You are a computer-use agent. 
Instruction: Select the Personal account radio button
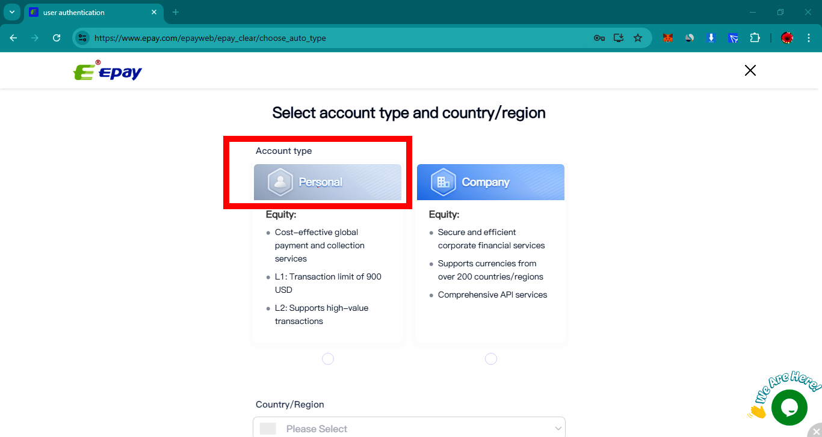[328, 359]
